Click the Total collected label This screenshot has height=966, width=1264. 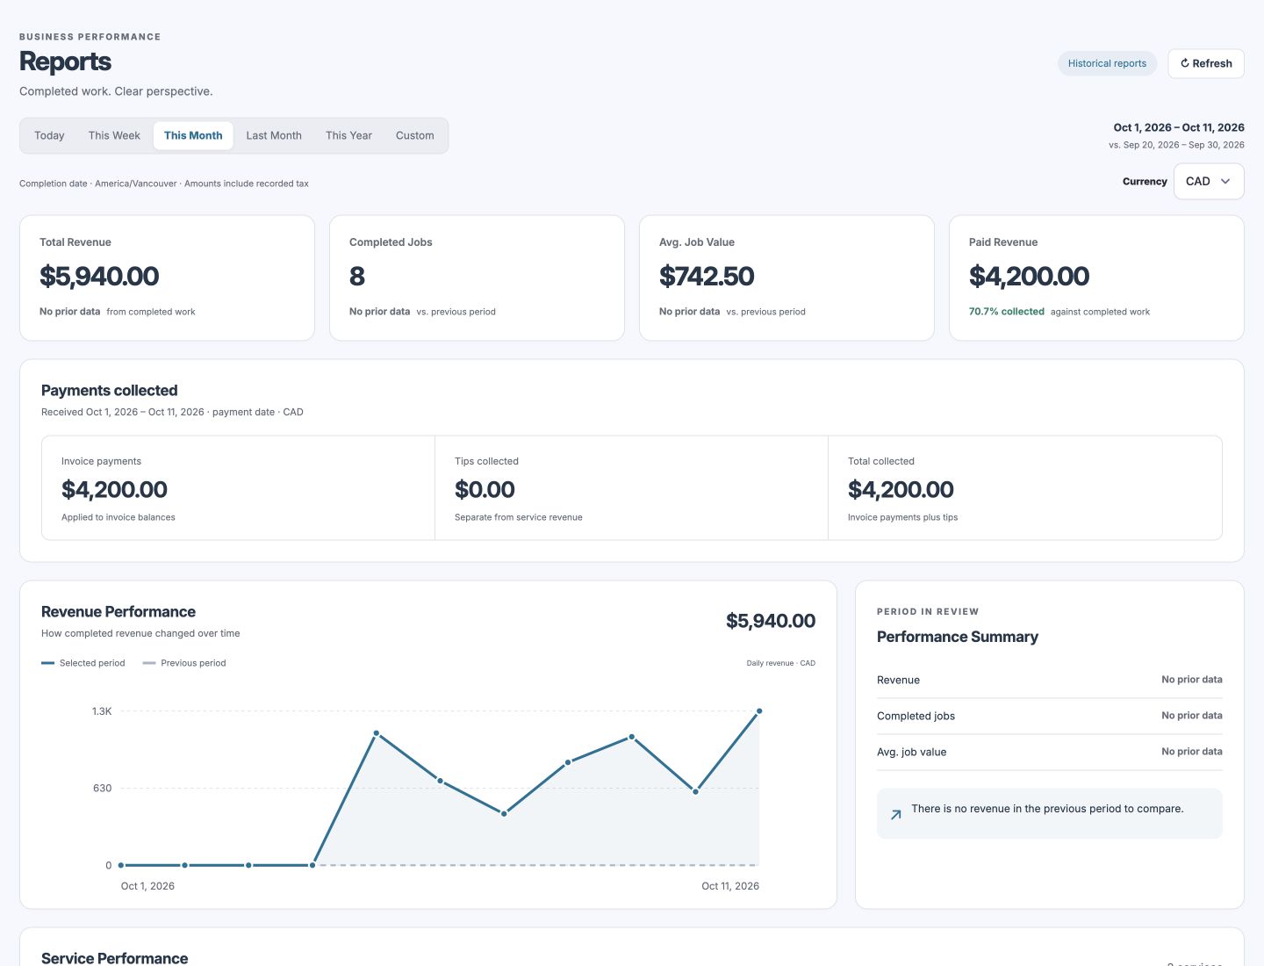881,461
